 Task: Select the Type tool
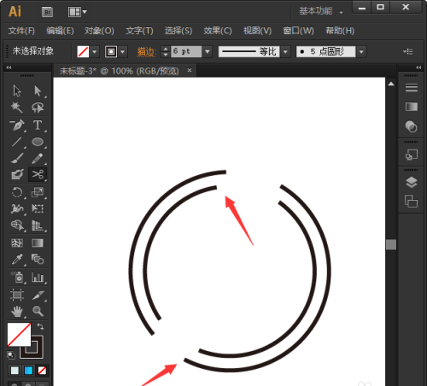click(x=38, y=126)
